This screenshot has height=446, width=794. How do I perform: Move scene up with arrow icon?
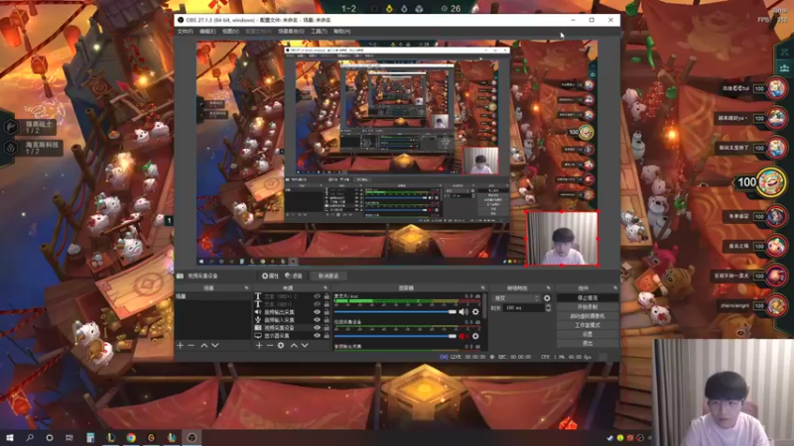tap(204, 345)
